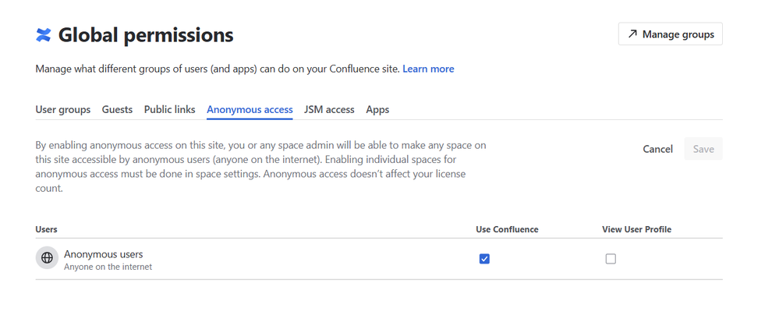Click the Use Confluence column header
Screen dimensions: 779x315
(507, 229)
